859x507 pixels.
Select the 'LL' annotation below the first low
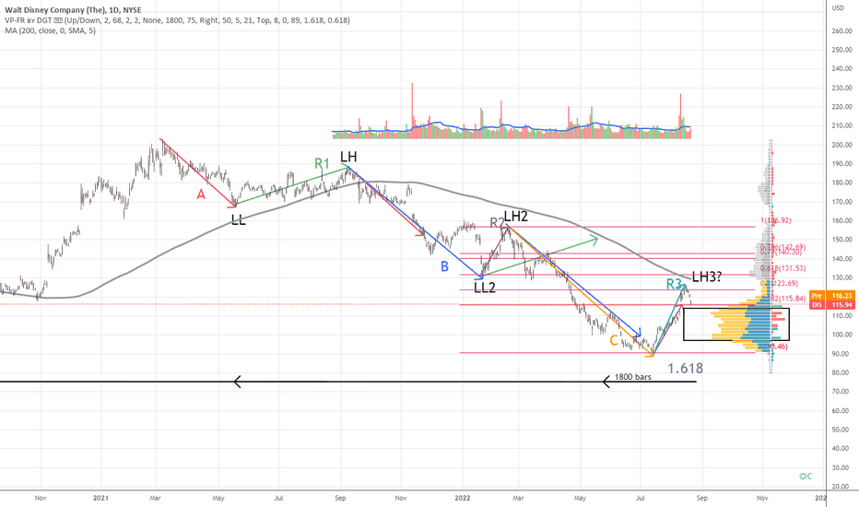[239, 220]
